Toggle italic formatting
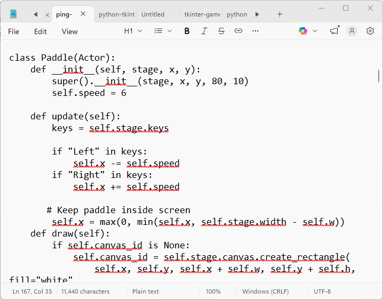The image size is (383, 300). 204,31
